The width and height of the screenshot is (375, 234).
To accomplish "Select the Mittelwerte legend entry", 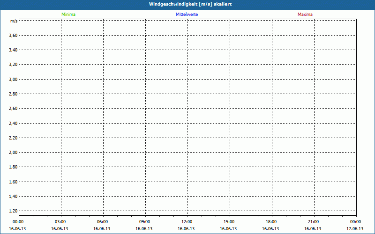I will tap(187, 15).
